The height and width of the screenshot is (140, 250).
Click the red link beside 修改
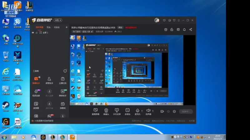(131, 27)
